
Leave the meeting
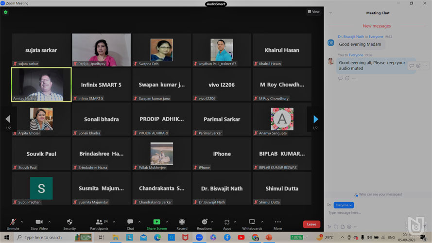pyautogui.click(x=311, y=224)
